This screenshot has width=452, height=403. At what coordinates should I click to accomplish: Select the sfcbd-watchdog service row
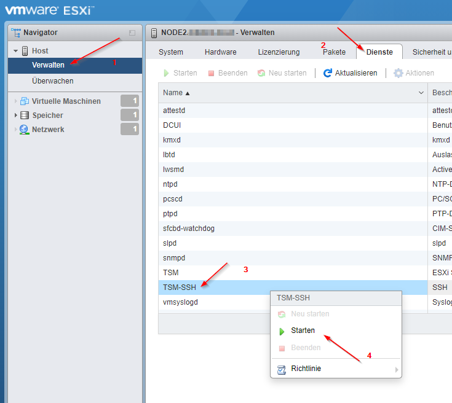(x=293, y=229)
